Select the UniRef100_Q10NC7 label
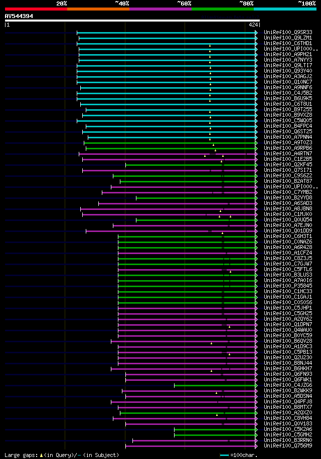Viewport: 321px width, 459px height. [288, 82]
